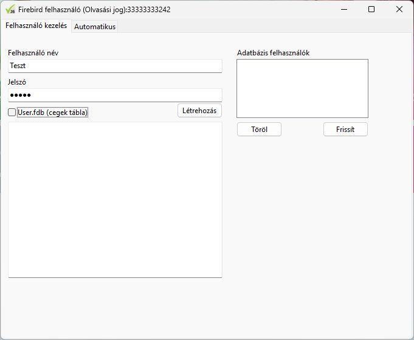Close the Firebird felhasználó window
The width and height of the screenshot is (414, 340).
coord(399,9)
